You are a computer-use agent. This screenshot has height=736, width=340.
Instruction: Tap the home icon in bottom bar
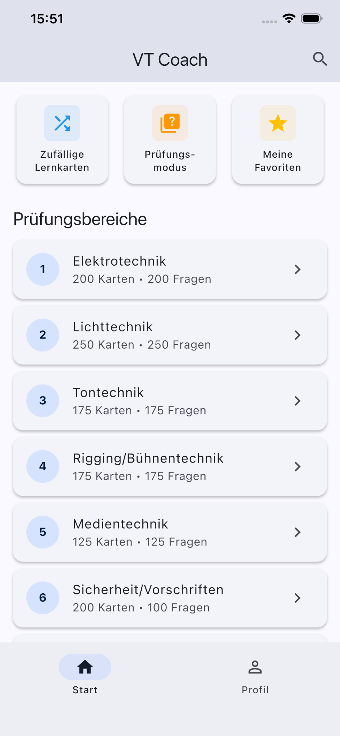pyautogui.click(x=85, y=667)
